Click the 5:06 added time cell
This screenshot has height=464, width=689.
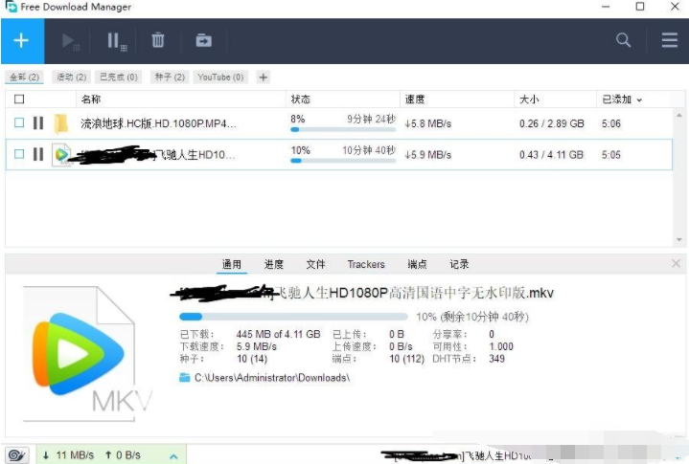click(611, 123)
